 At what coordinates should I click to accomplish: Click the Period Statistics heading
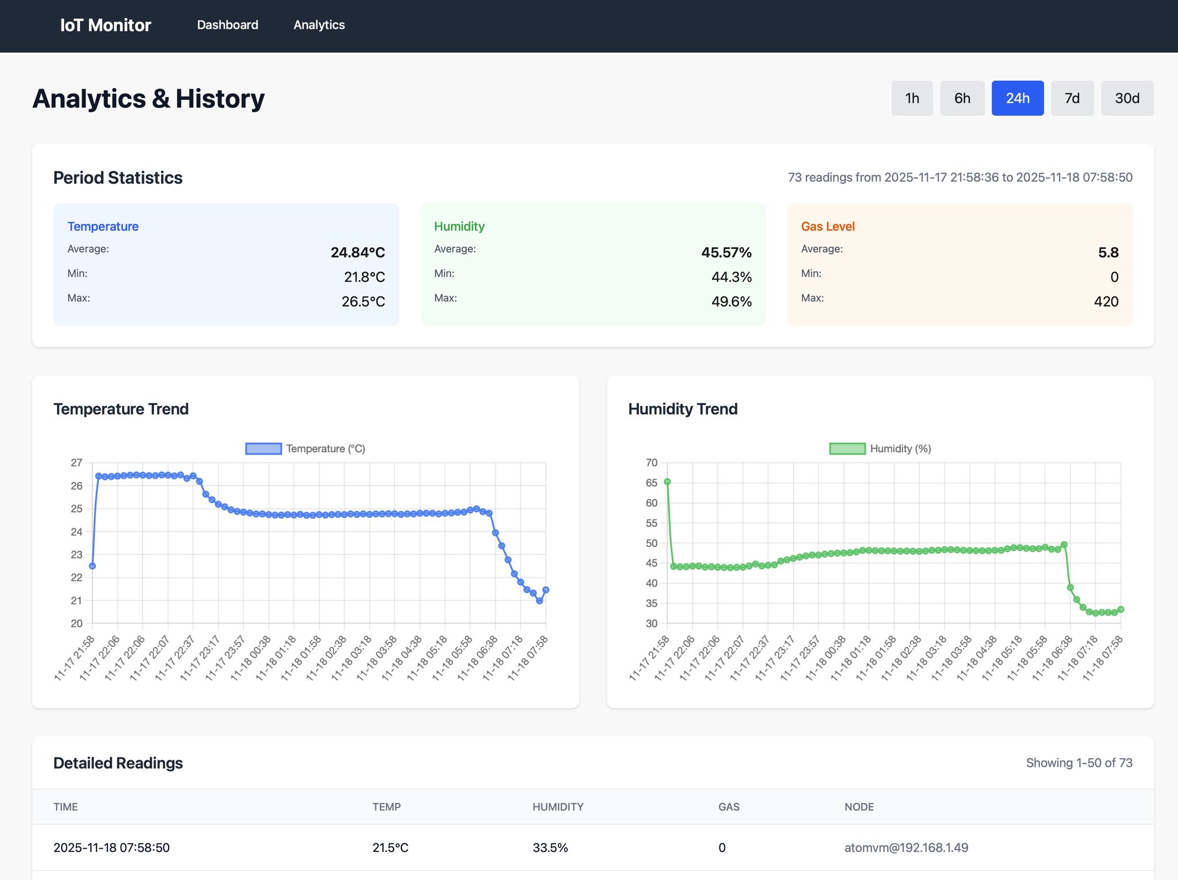(x=117, y=177)
